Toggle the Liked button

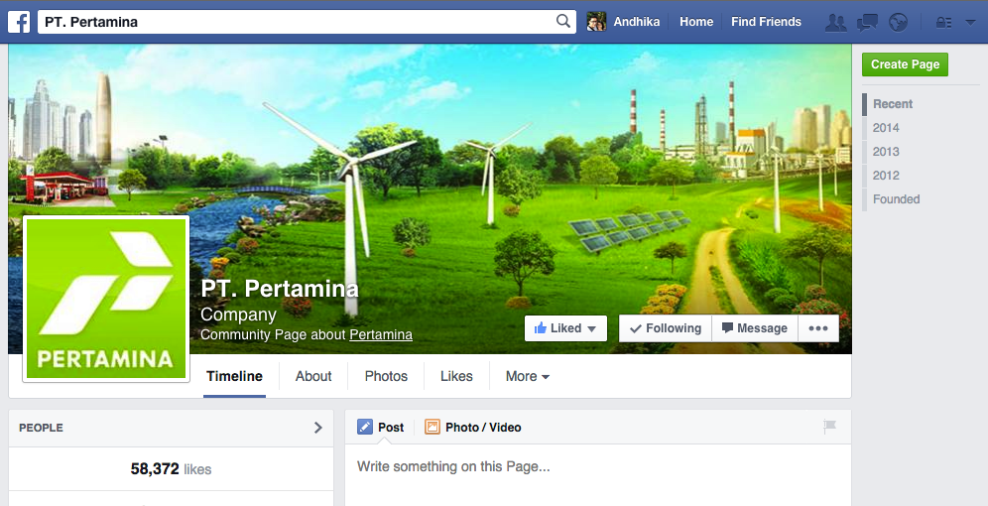[x=565, y=328]
